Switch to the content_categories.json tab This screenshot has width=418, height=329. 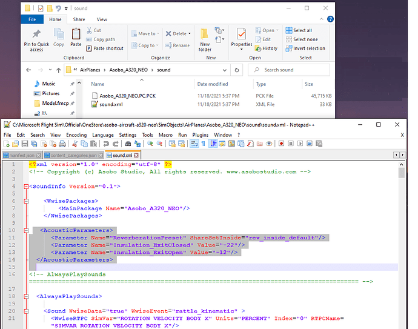tap(73, 156)
